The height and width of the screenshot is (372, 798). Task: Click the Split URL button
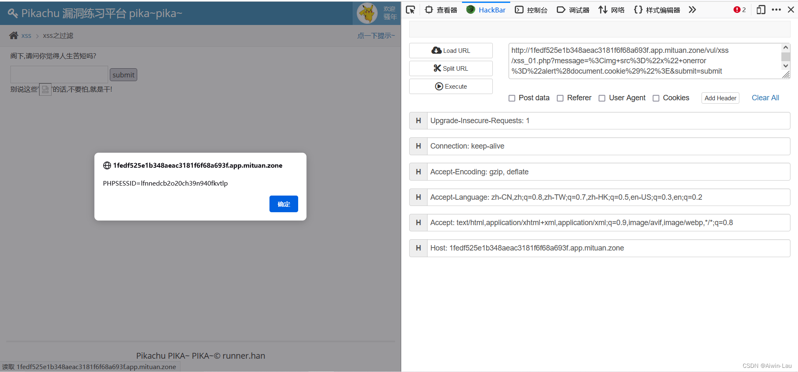tap(451, 68)
